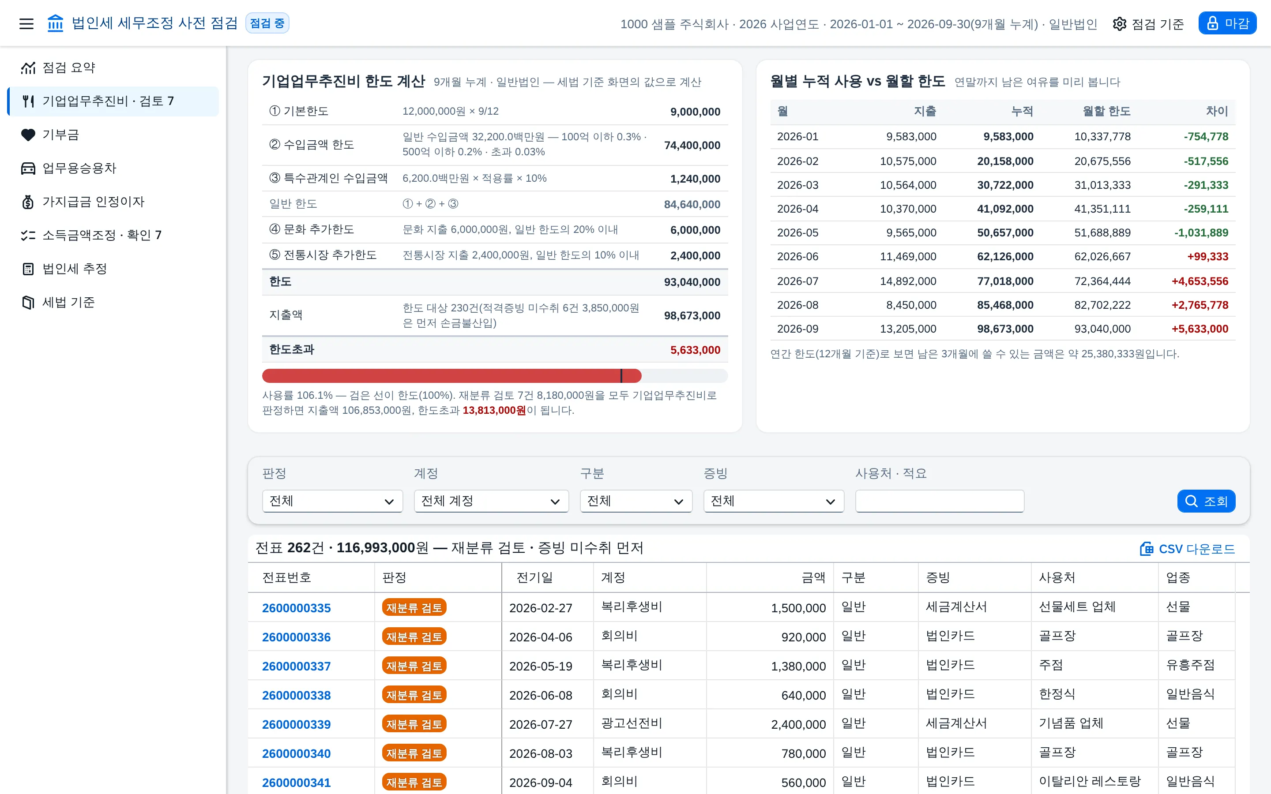Expand the 증빙 filter dropdown

click(774, 501)
